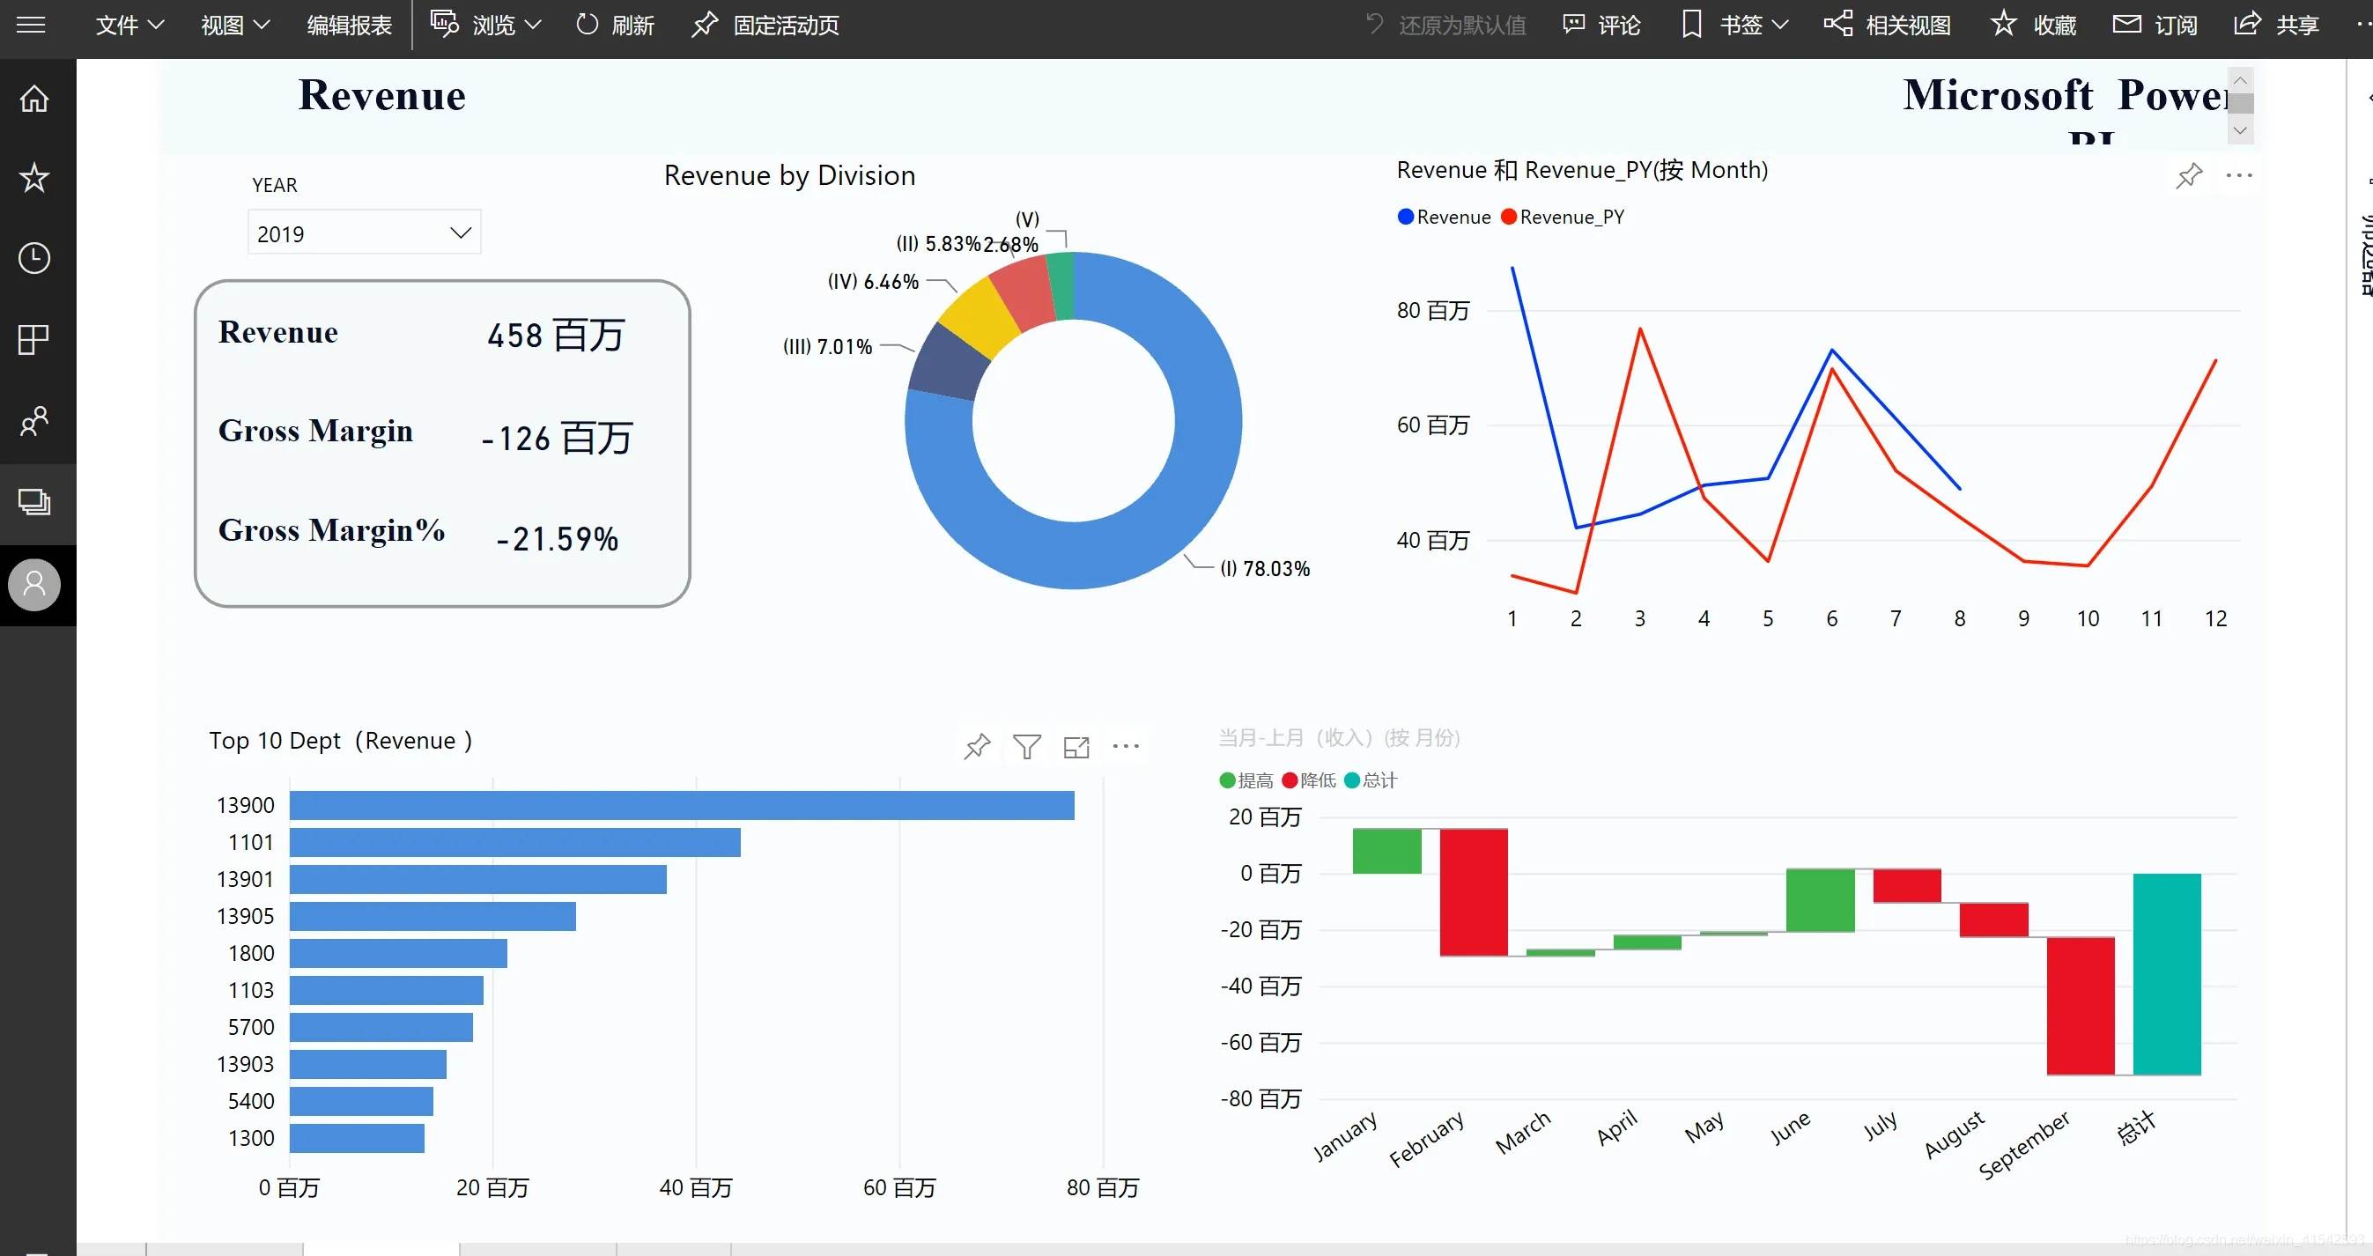
Task: Open more options on Top 10 Dept
Action: pyautogui.click(x=1126, y=746)
